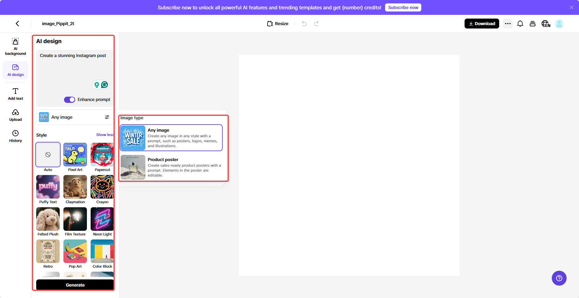Image resolution: width=579 pixels, height=298 pixels.
Task: Click the Grammarly icon in prompt box
Action: (x=105, y=85)
